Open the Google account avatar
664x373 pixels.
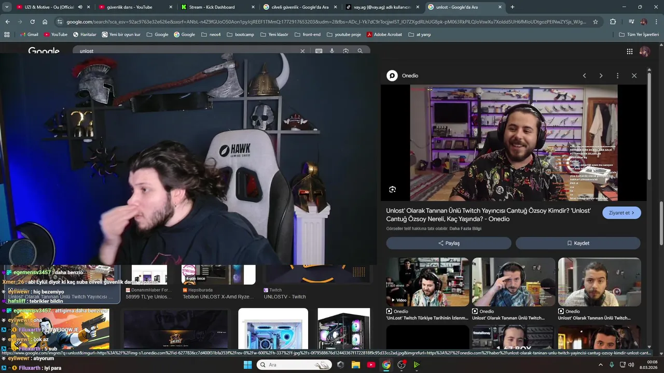pyautogui.click(x=644, y=51)
